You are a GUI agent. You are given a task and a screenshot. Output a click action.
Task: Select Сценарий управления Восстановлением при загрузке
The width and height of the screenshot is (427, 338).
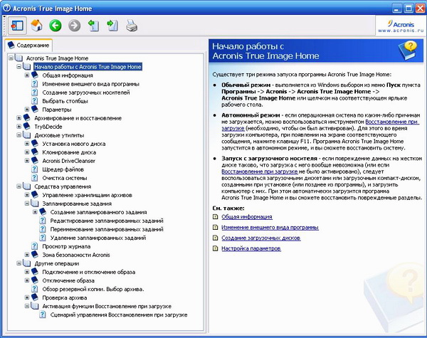tap(119, 315)
